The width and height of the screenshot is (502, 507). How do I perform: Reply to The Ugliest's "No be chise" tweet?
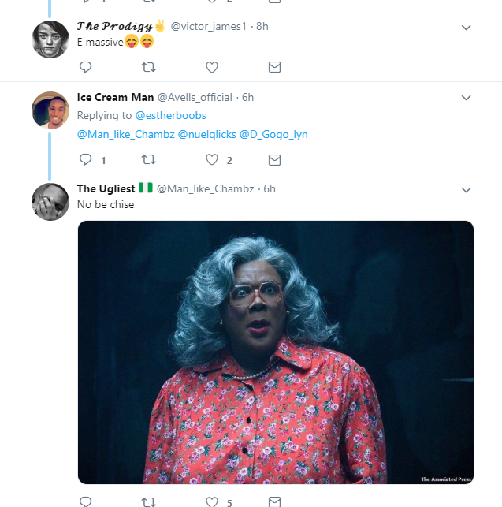click(85, 501)
